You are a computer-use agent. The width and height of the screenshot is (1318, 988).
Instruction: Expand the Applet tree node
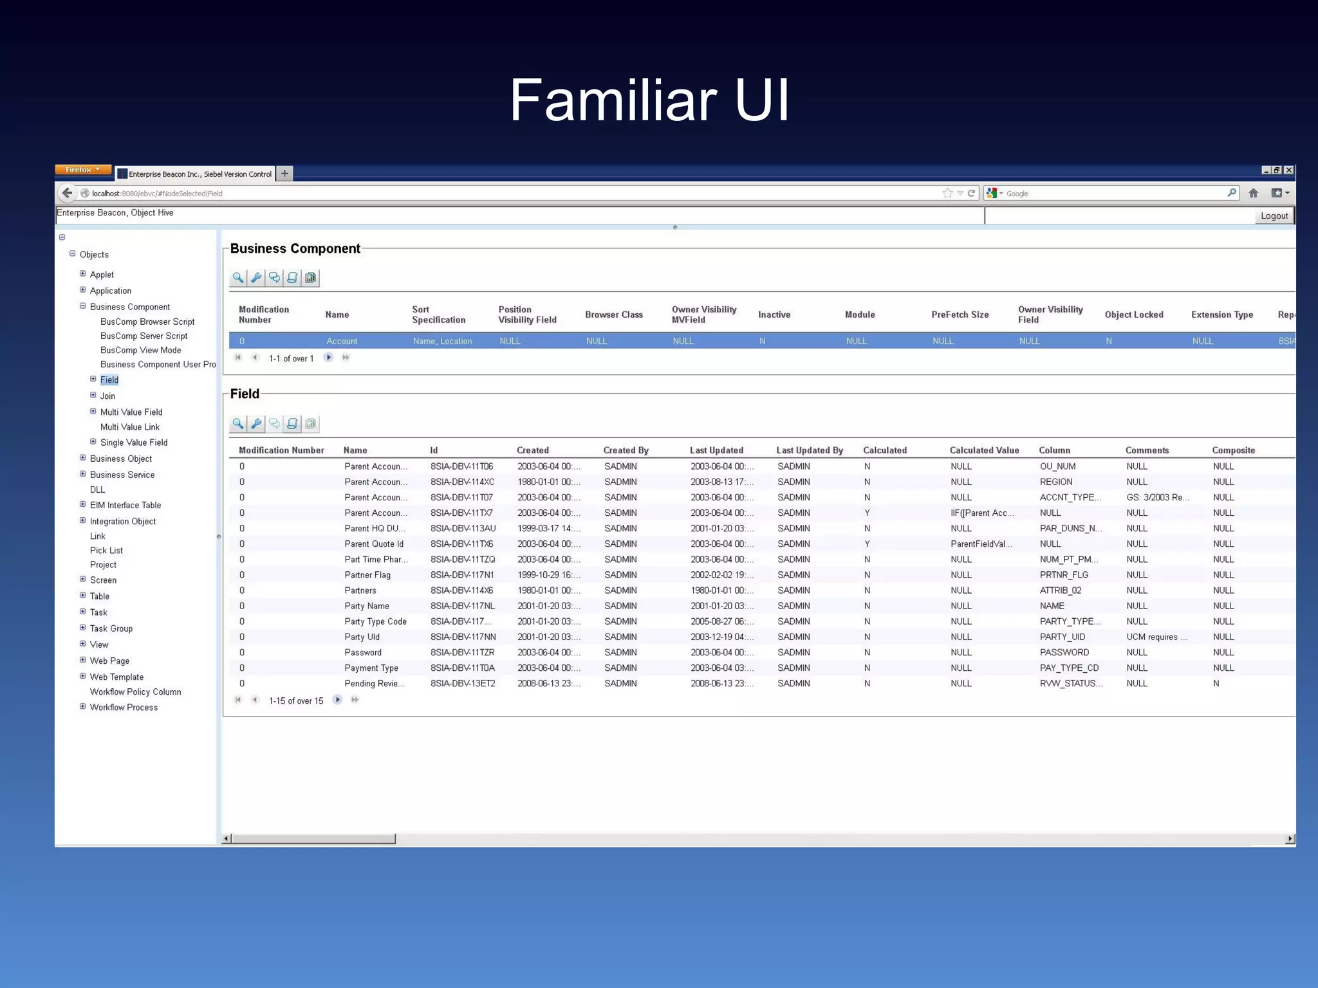pyautogui.click(x=83, y=273)
